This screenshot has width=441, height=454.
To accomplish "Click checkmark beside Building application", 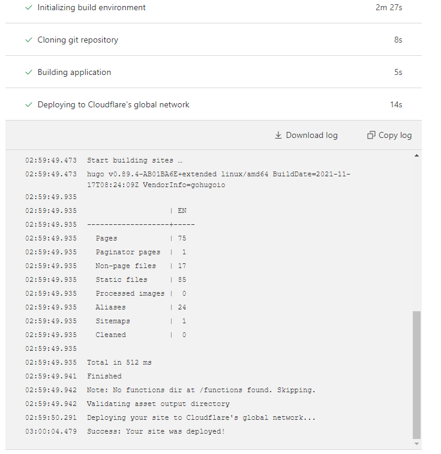I will click(x=28, y=73).
